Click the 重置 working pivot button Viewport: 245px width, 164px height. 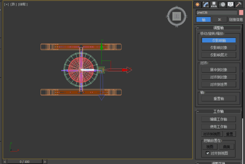230,134
